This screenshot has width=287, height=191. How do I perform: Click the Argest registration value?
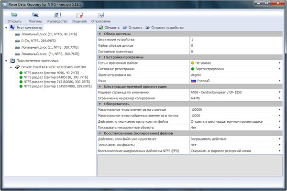(x=196, y=75)
